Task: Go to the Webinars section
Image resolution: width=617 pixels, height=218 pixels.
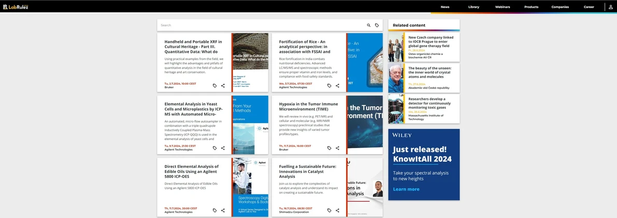Action: coord(503,7)
